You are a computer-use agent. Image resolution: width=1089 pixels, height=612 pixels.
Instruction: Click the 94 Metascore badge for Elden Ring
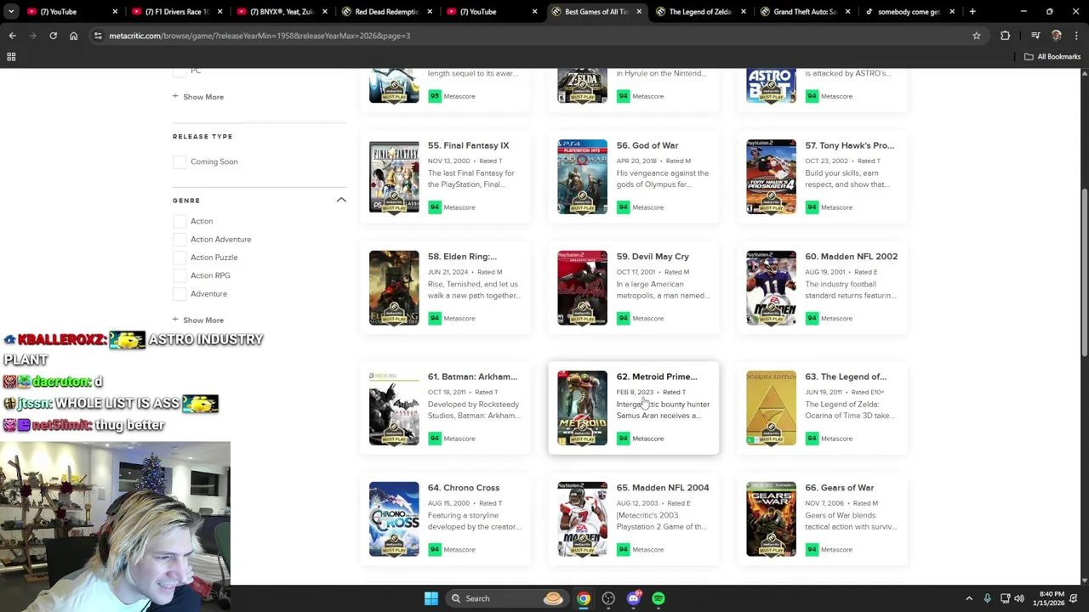(435, 319)
